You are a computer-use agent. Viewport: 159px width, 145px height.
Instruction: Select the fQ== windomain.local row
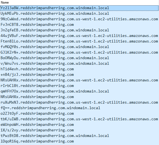tap(79, 108)
